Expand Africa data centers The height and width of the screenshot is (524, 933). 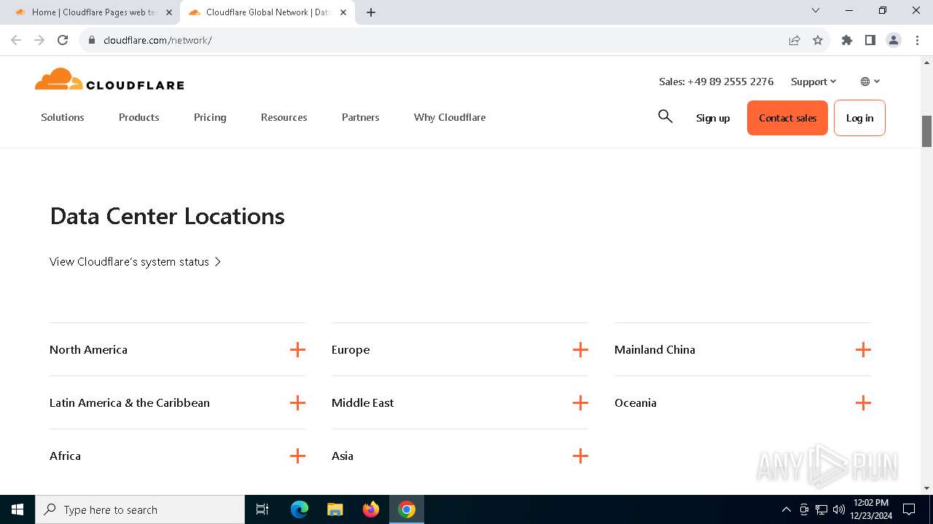tap(177, 456)
